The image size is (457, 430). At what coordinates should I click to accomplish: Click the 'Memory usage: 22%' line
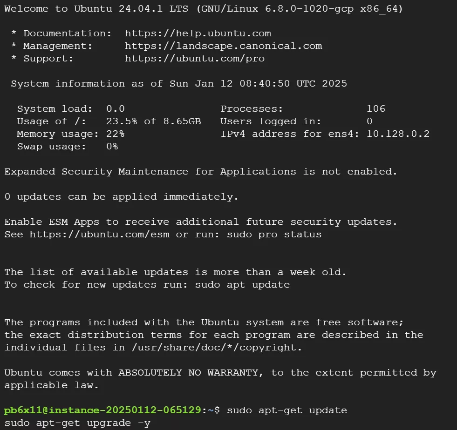coord(70,134)
